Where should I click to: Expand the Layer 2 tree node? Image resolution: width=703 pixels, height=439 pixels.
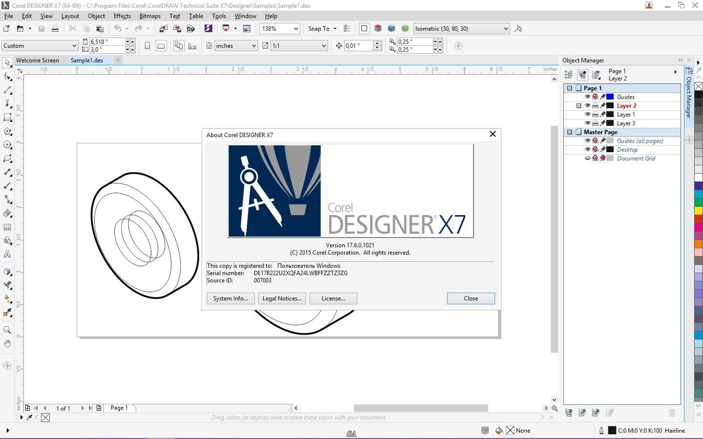pyautogui.click(x=579, y=106)
